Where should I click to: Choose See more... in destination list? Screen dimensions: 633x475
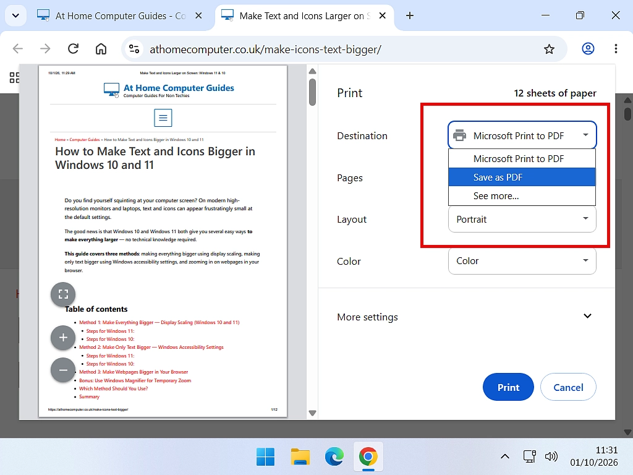(522, 196)
